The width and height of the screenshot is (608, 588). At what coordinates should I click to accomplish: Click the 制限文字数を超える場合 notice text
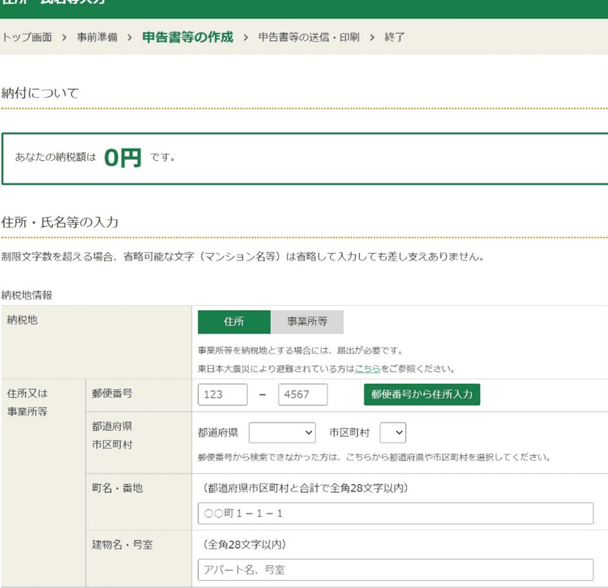[x=243, y=257]
